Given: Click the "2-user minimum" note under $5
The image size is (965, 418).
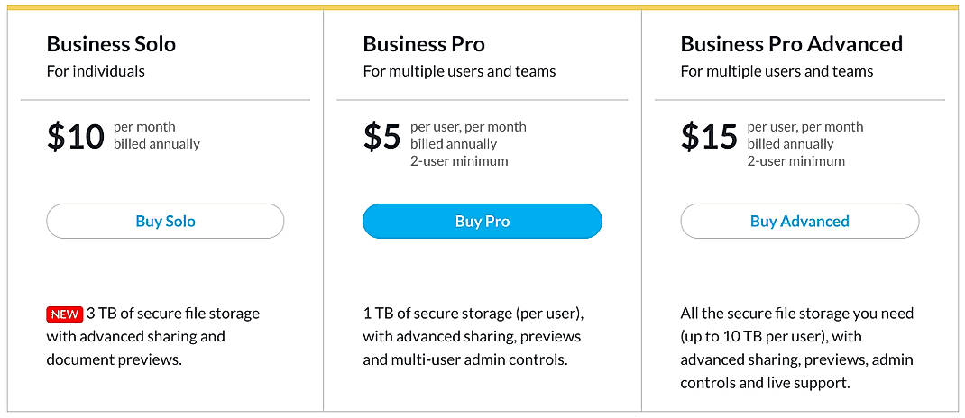Looking at the screenshot, I should pos(459,161).
